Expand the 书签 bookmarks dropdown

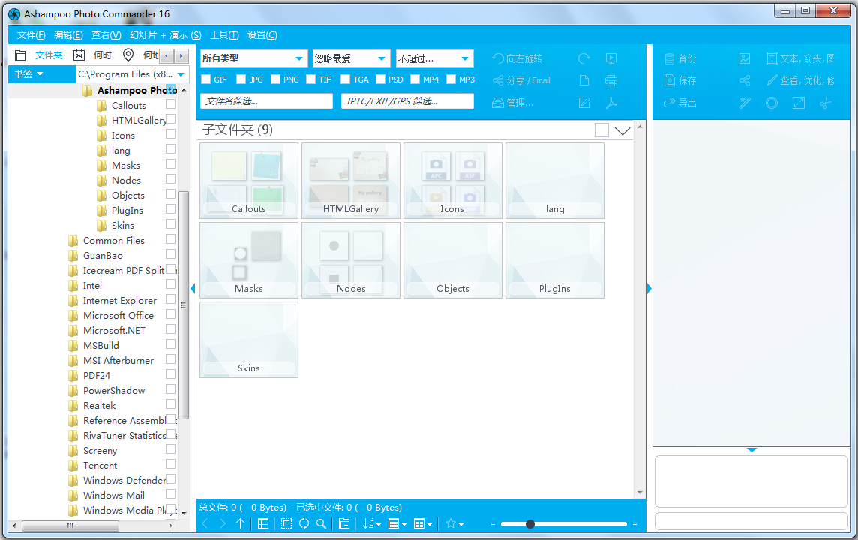(28, 73)
